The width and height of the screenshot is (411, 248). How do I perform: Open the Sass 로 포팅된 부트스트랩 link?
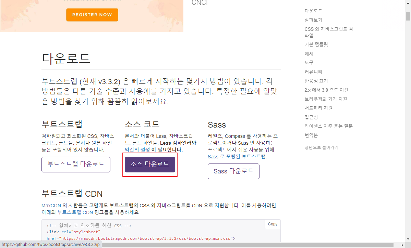(237, 156)
